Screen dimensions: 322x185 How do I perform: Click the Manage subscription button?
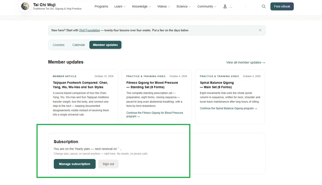pyautogui.click(x=75, y=164)
